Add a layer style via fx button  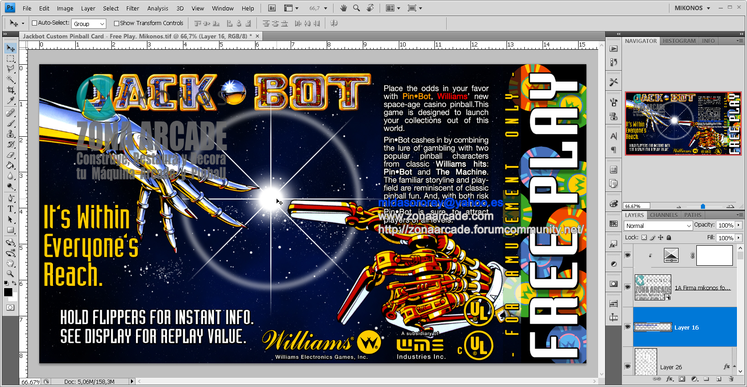[670, 379]
